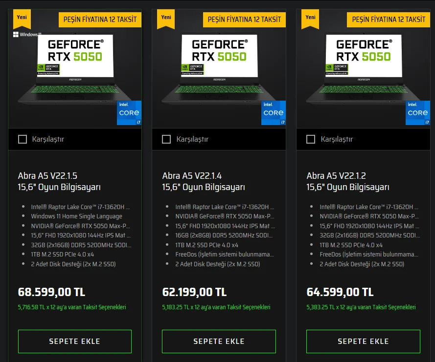The width and height of the screenshot is (435, 362).
Task: Click 1TB M.2 SSD spec on V22.1.5
Action: point(63,254)
